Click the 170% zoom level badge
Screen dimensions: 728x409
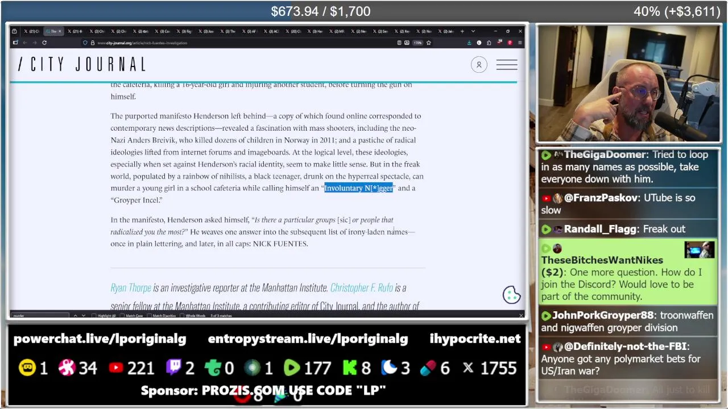(x=417, y=43)
